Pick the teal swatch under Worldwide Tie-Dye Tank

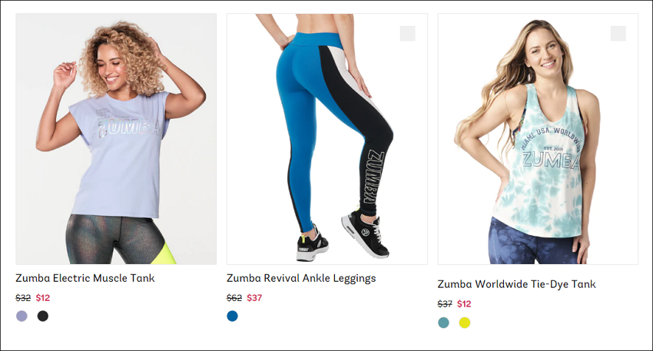point(443,323)
